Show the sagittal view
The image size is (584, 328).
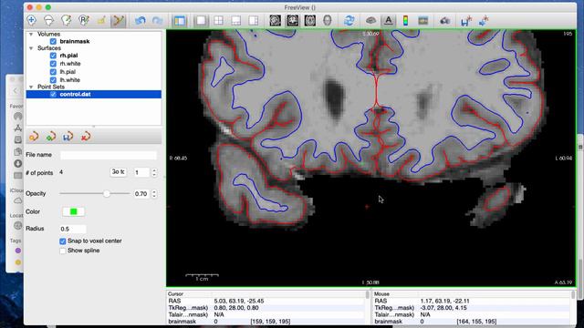pyautogui.click(x=276, y=20)
